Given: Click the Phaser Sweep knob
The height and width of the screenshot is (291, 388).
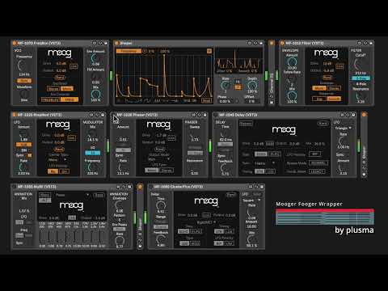Looking at the screenshot, I should [x=195, y=134].
